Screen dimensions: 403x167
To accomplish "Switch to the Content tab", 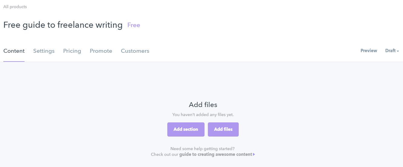I will [x=14, y=51].
